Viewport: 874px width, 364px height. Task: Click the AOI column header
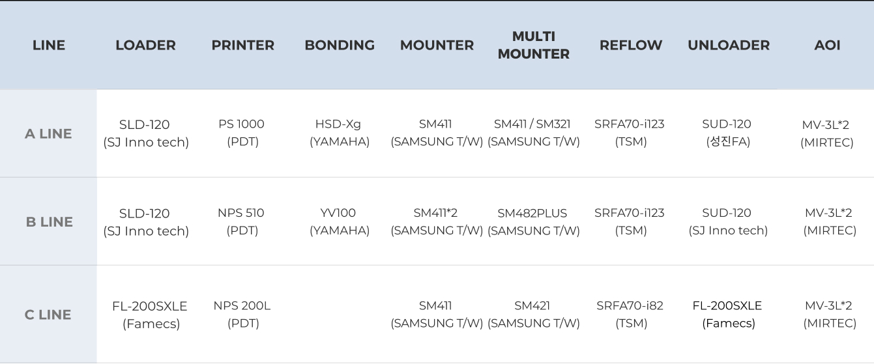tap(827, 45)
